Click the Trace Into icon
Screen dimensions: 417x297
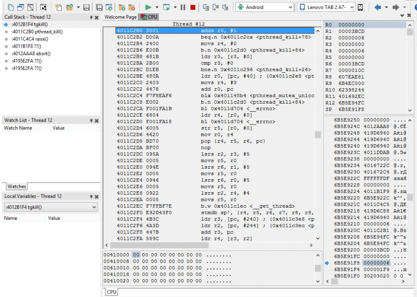(206, 7)
